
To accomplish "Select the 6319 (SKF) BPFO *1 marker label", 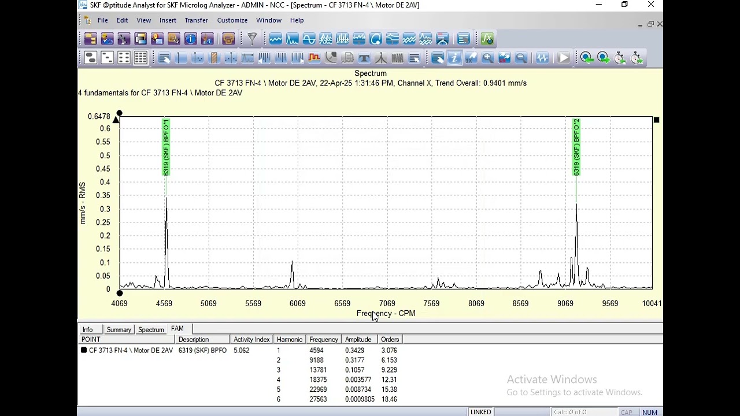I will click(x=166, y=147).
